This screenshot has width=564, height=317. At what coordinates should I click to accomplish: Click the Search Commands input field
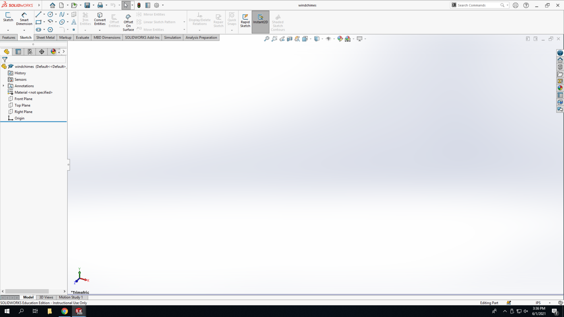click(x=478, y=5)
